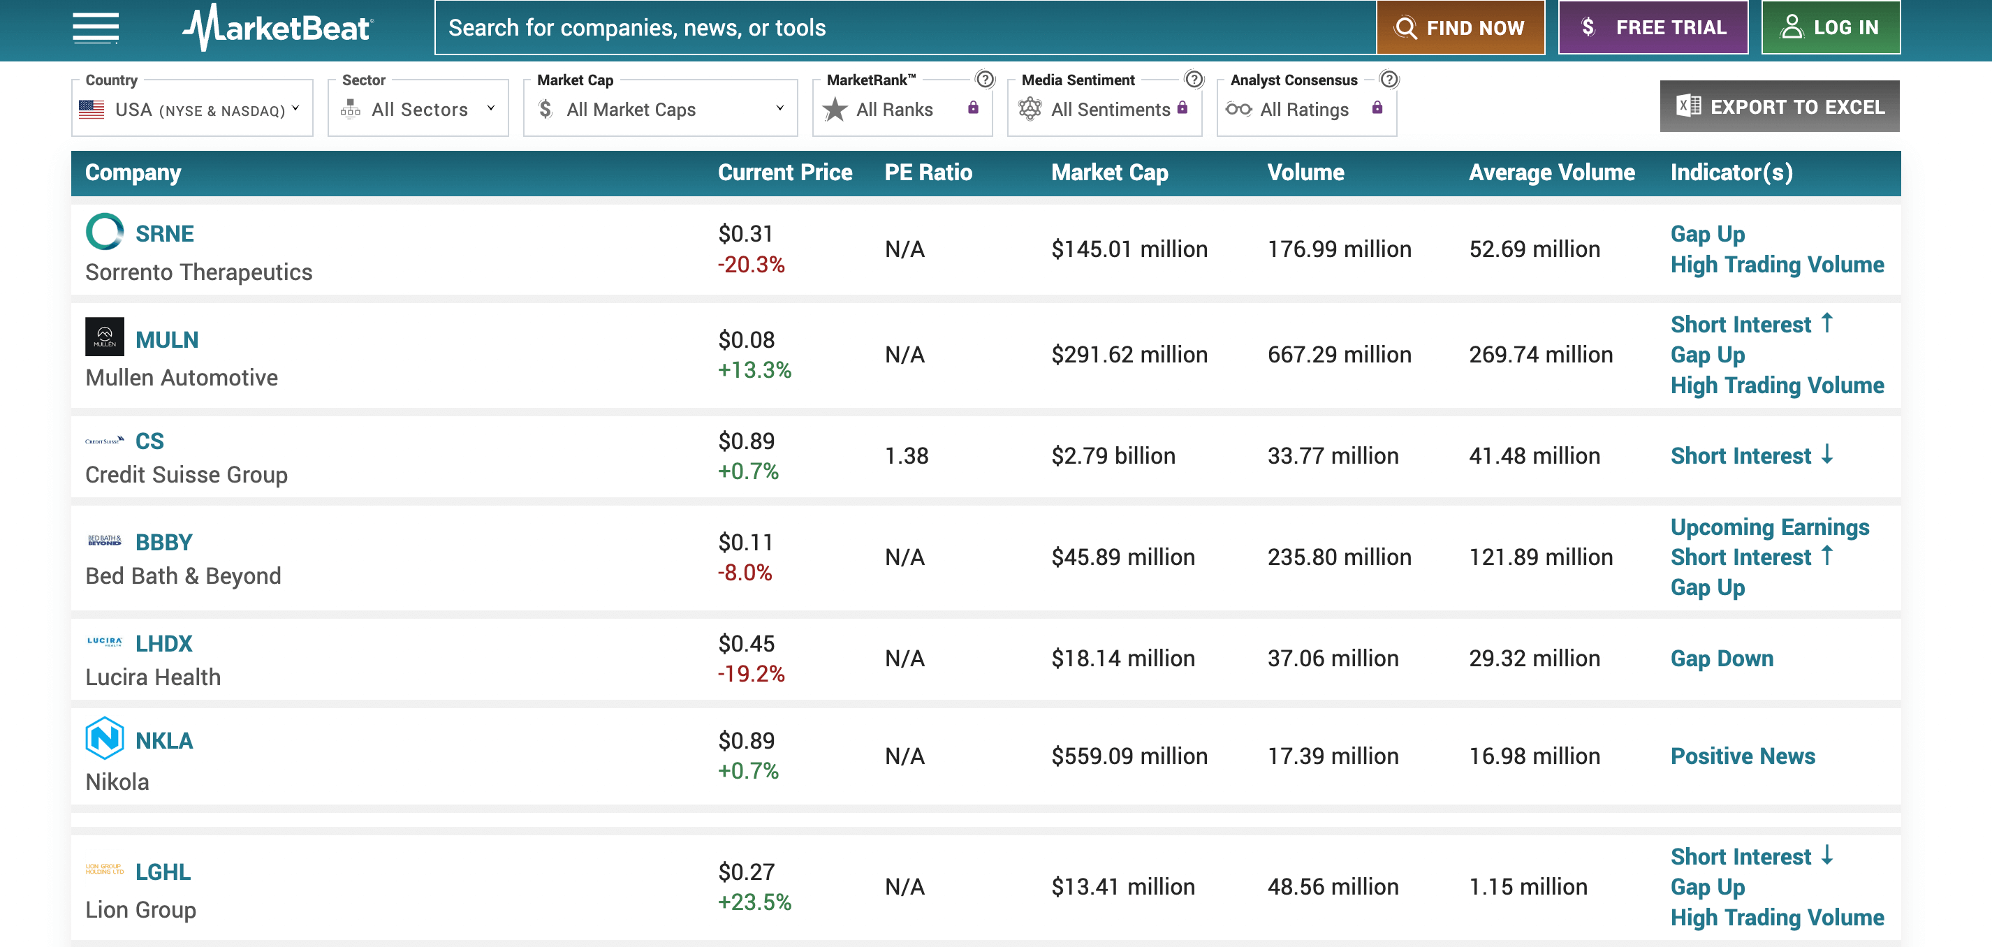This screenshot has height=947, width=1992.
Task: Sort by Market Cap column
Action: [1110, 172]
